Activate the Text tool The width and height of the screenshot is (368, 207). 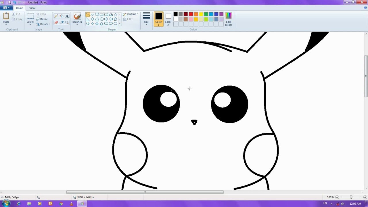point(67,16)
